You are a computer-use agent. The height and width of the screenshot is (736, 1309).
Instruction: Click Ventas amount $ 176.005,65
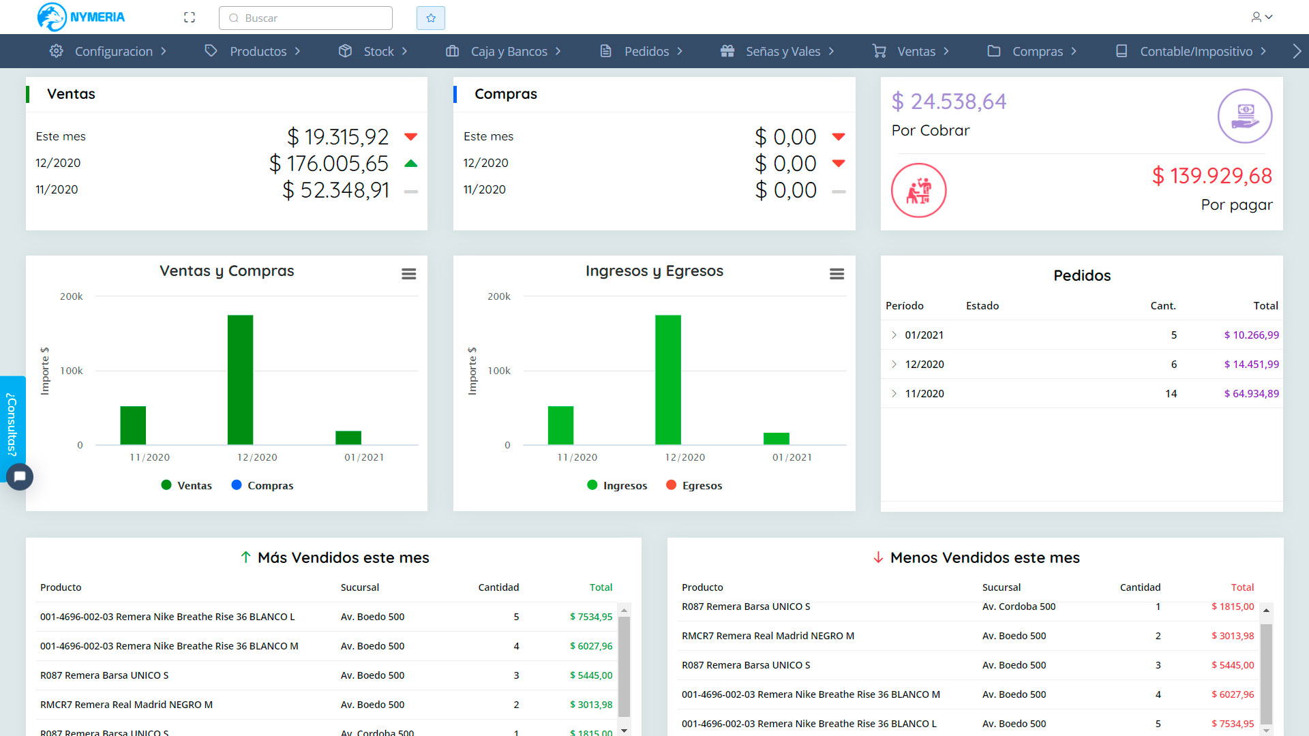pos(329,164)
